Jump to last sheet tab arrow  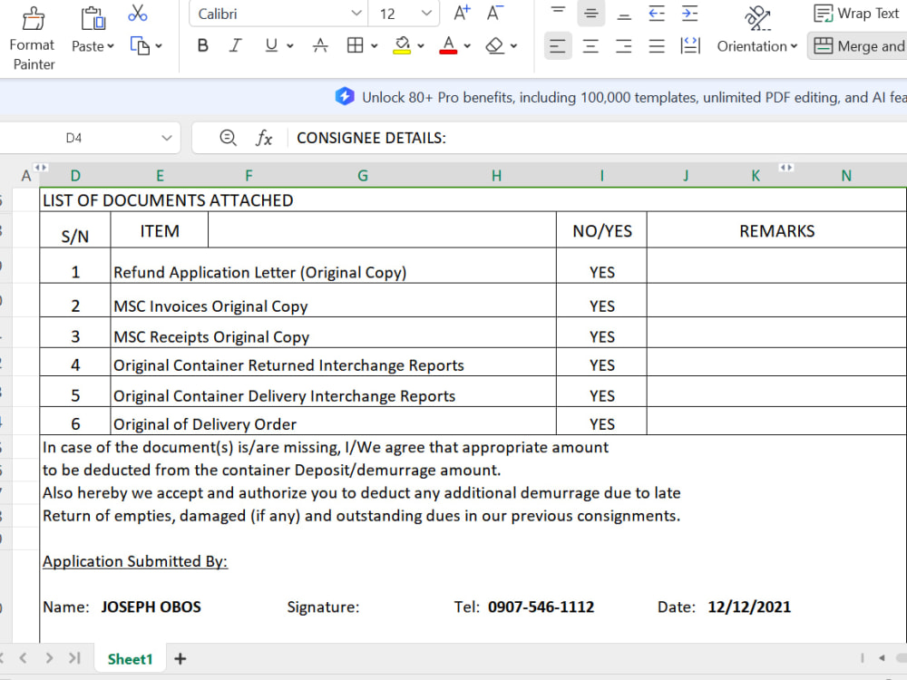[74, 658]
